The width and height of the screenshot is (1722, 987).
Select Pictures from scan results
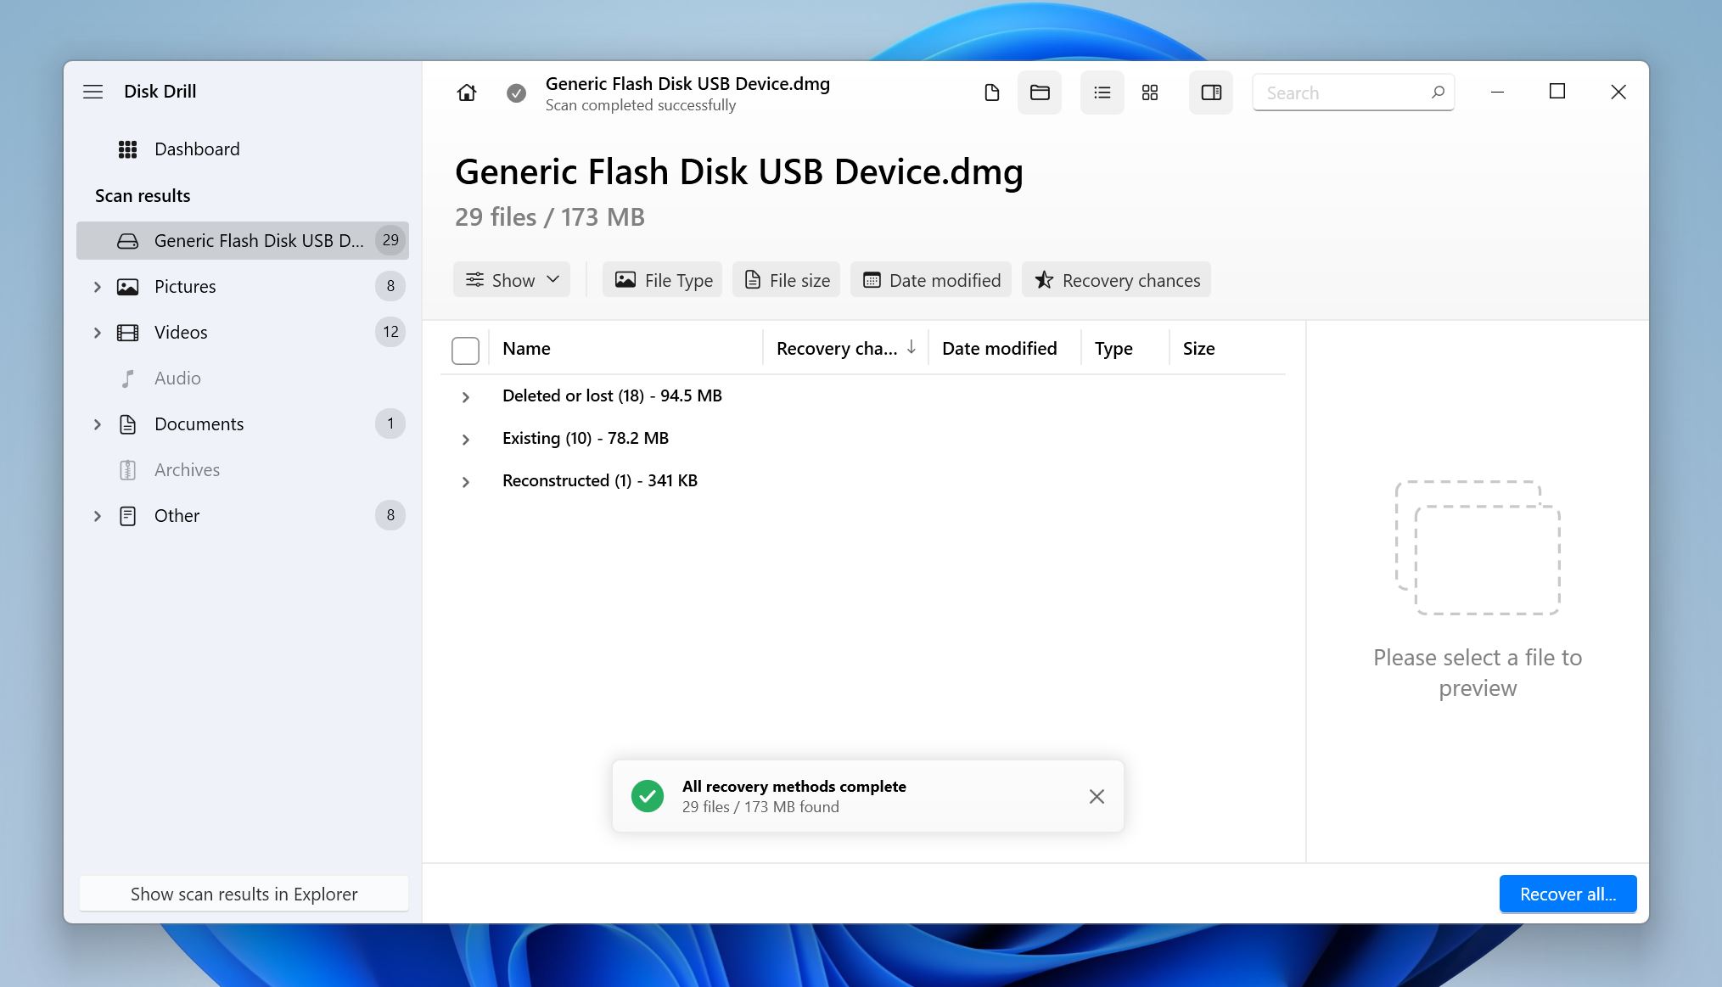184,285
